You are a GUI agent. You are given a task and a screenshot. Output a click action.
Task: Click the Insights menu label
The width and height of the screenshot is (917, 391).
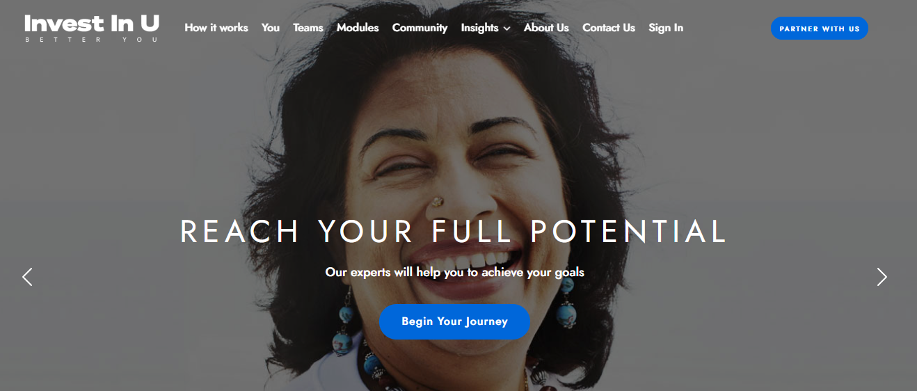pos(479,28)
